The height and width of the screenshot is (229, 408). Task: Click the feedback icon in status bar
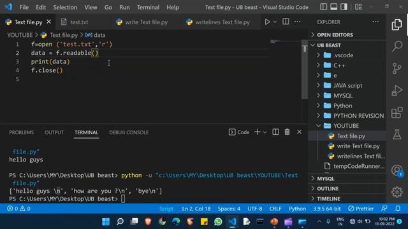pyautogui.click(x=384, y=209)
